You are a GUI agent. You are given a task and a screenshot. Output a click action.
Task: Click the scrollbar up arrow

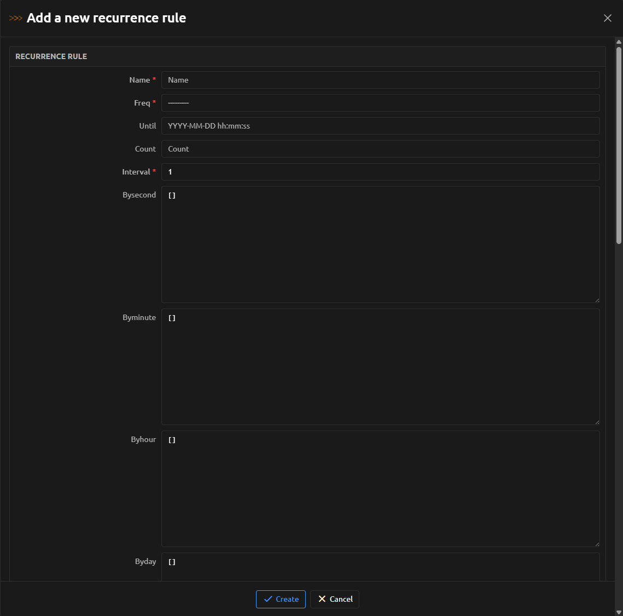619,42
